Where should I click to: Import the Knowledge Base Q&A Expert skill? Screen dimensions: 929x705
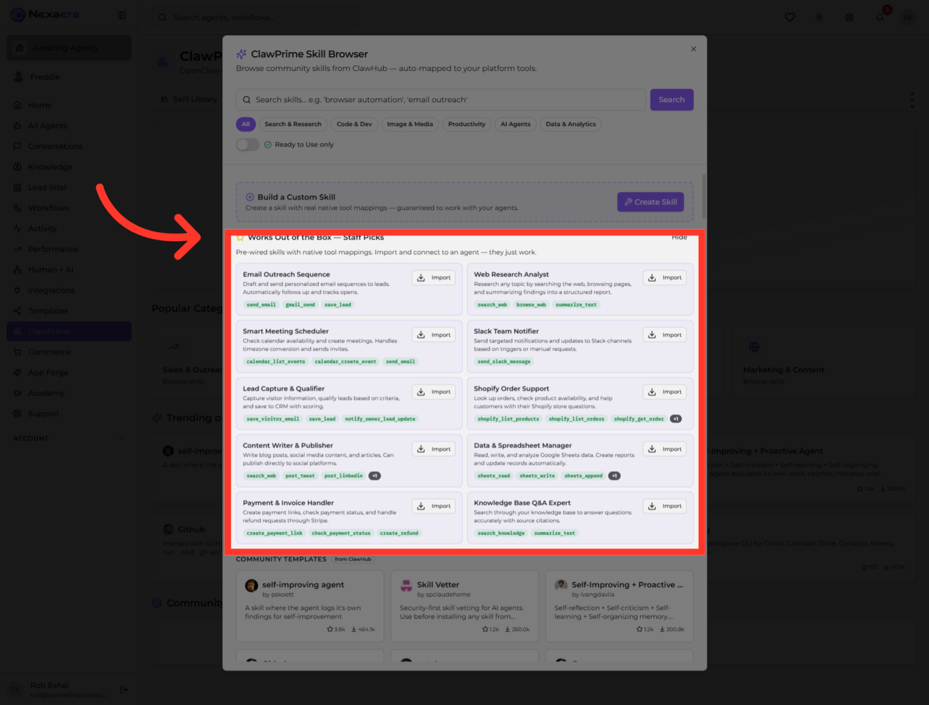coord(665,506)
